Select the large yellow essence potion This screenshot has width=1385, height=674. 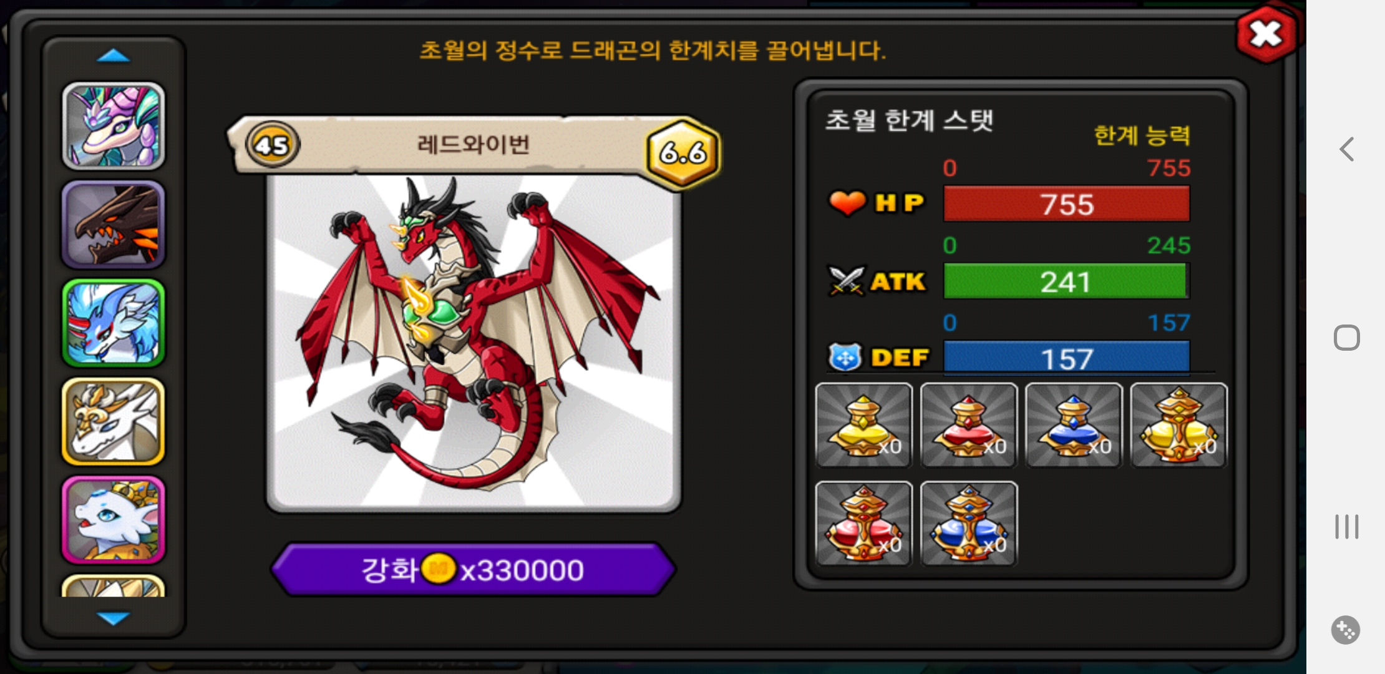(x=1178, y=425)
